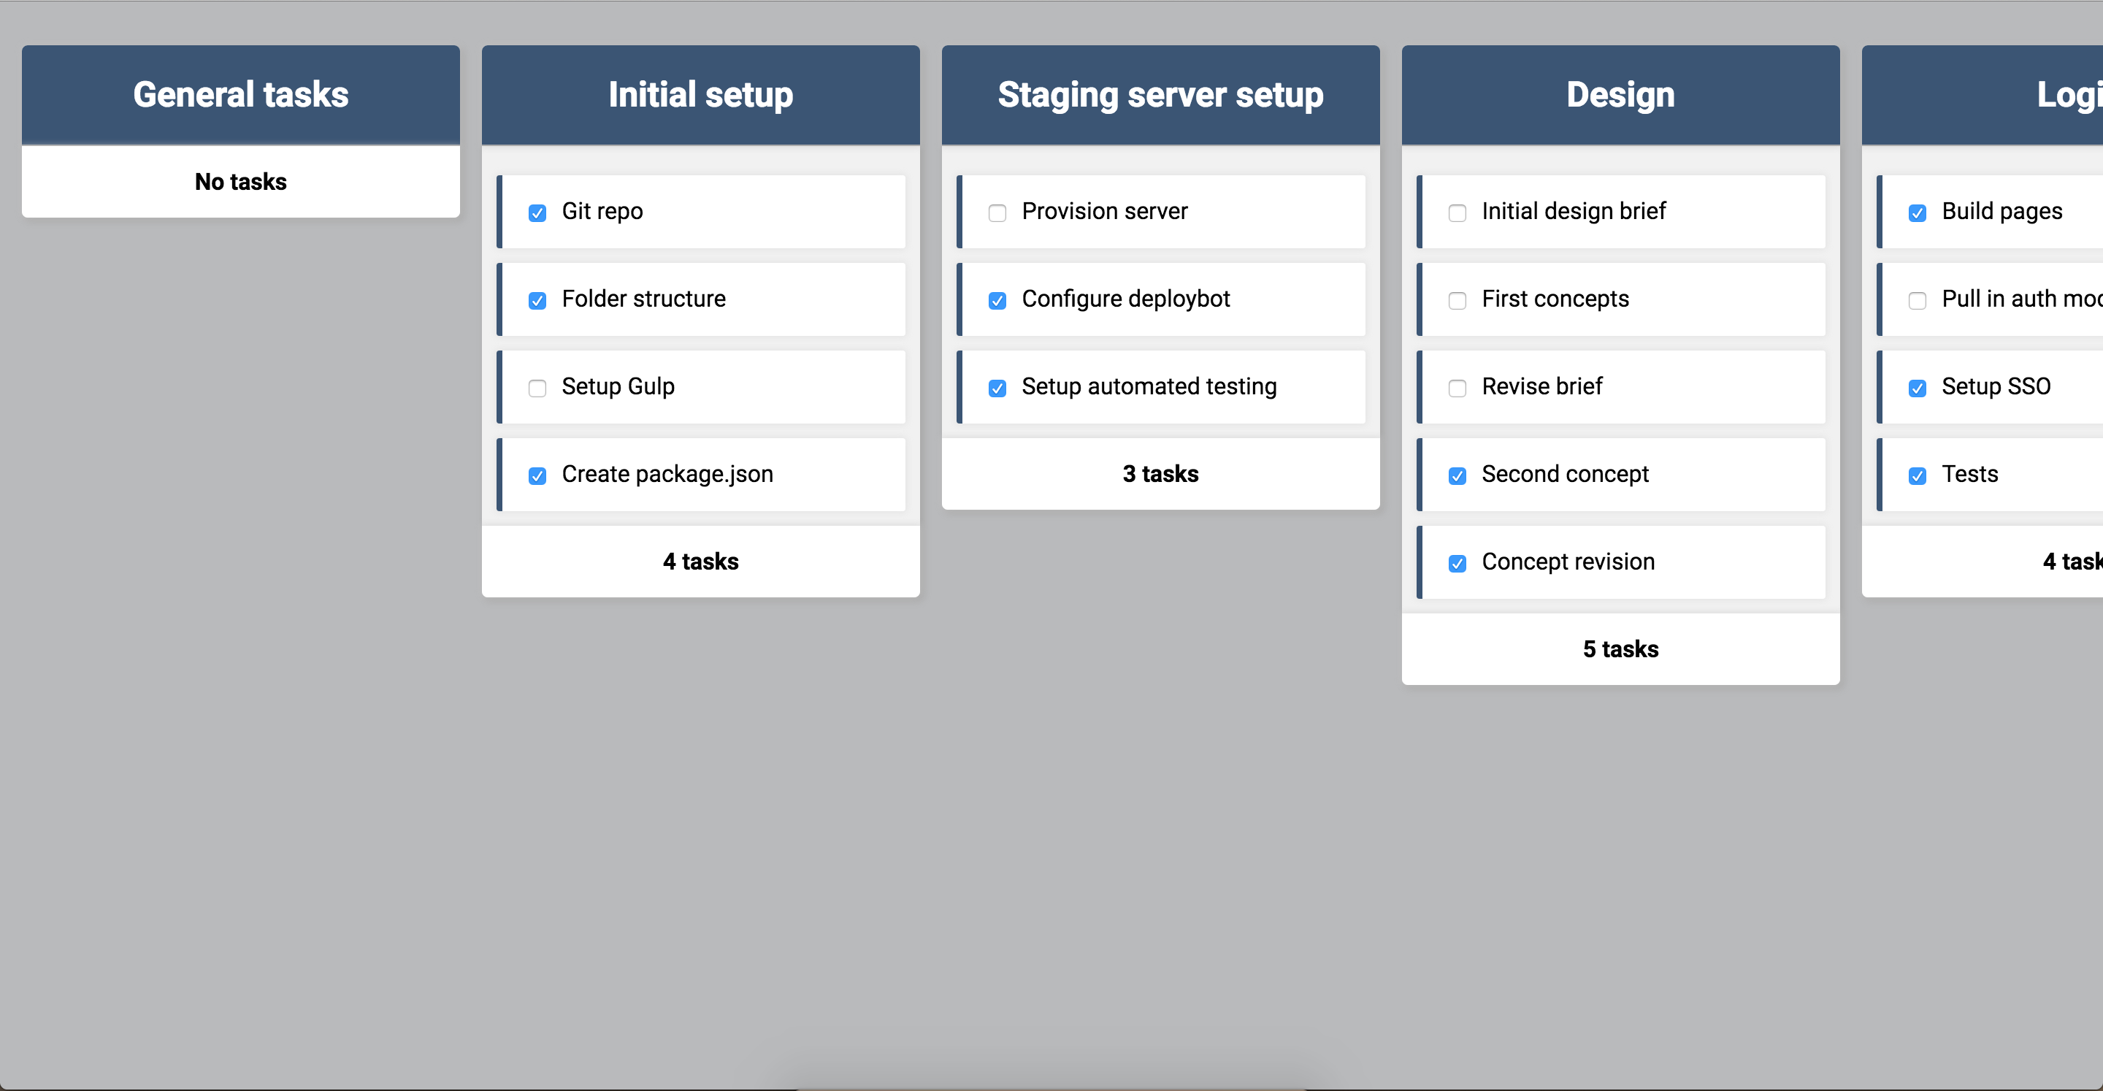Check the Provision server checkbox

tap(997, 213)
